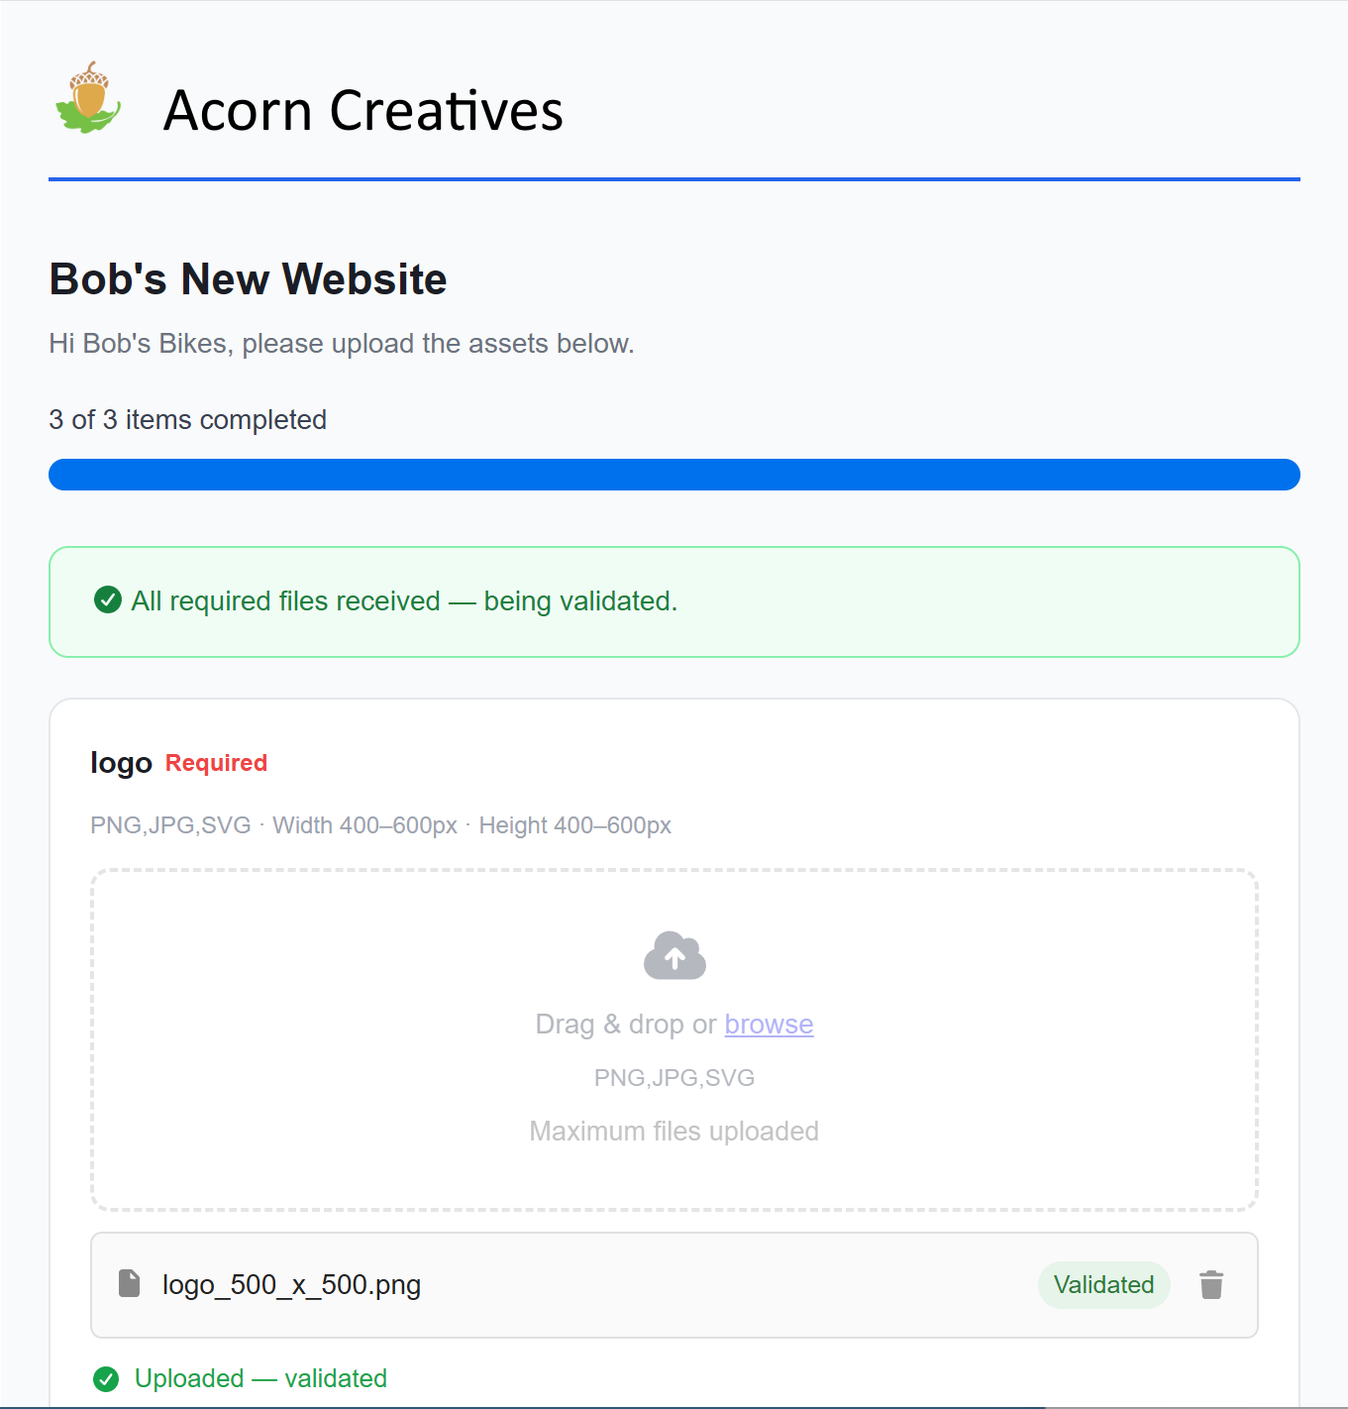Screen dimensions: 1348x1409
Task: Click the PNG,JPG,SVG format hint text
Action: pos(674,1077)
